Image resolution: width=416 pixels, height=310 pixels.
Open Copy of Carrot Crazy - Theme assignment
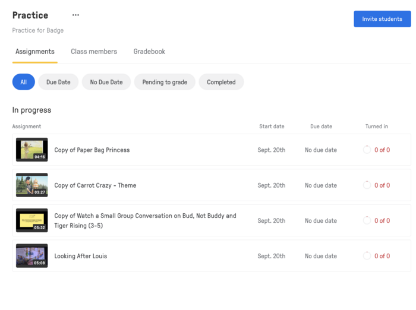point(95,185)
